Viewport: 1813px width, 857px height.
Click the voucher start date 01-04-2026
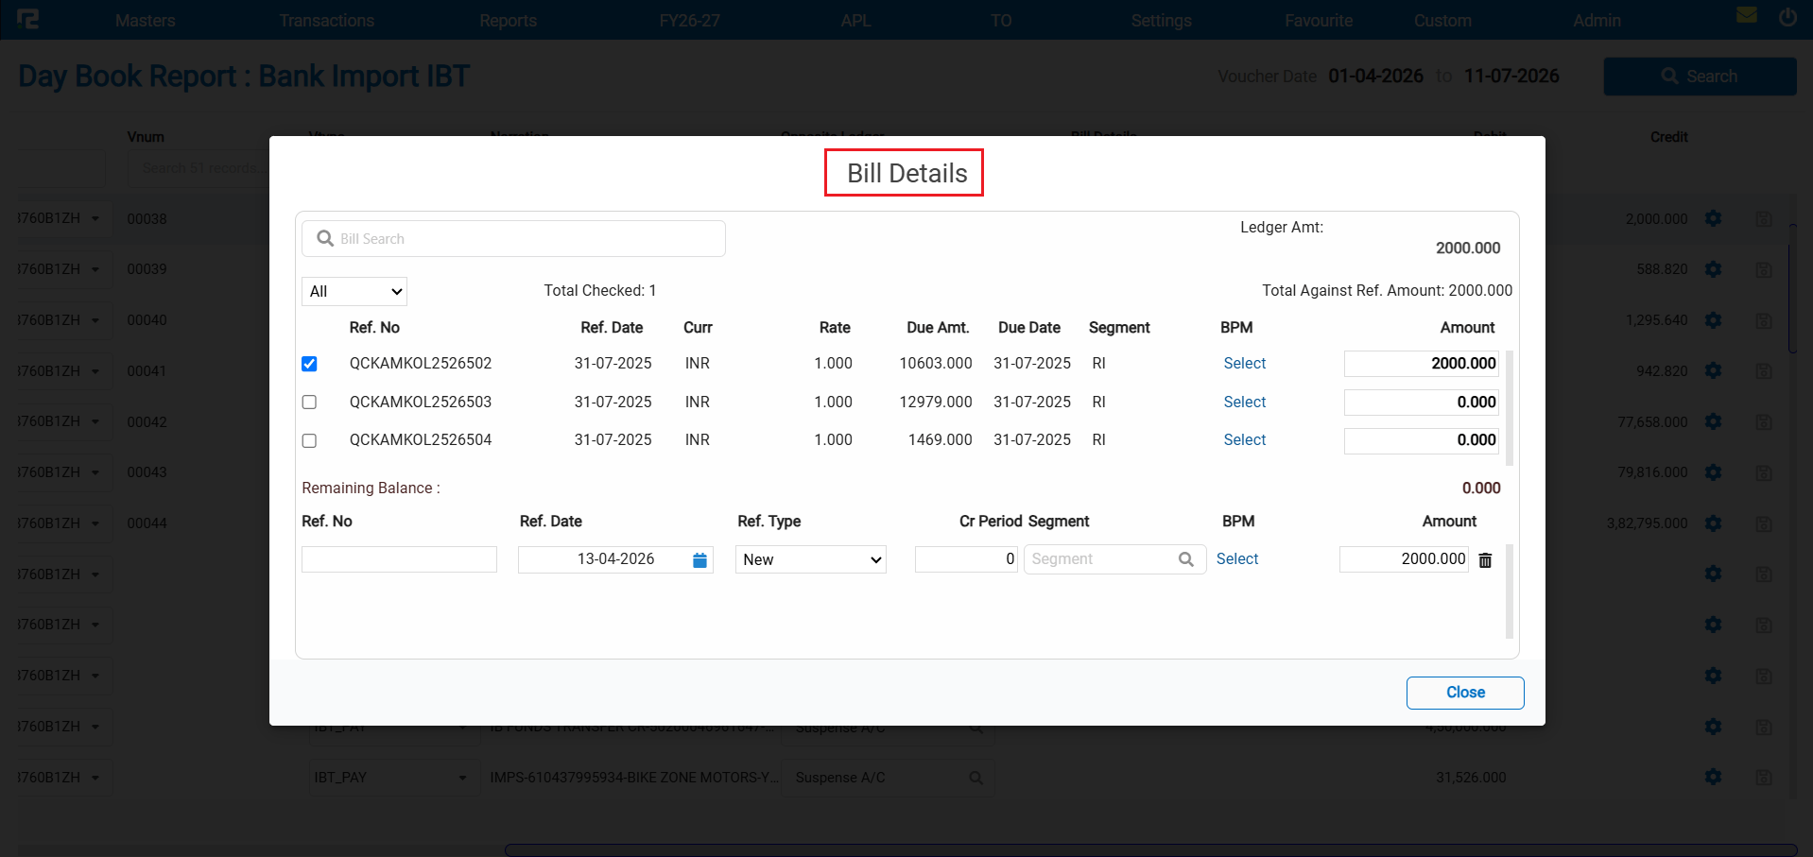pos(1375,76)
